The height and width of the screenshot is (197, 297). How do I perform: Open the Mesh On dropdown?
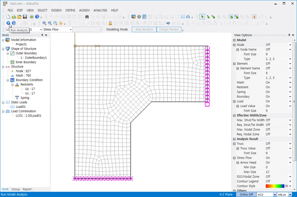(290, 82)
